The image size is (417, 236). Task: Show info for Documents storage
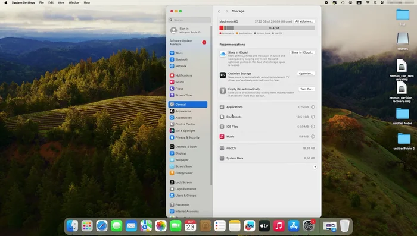(x=313, y=117)
